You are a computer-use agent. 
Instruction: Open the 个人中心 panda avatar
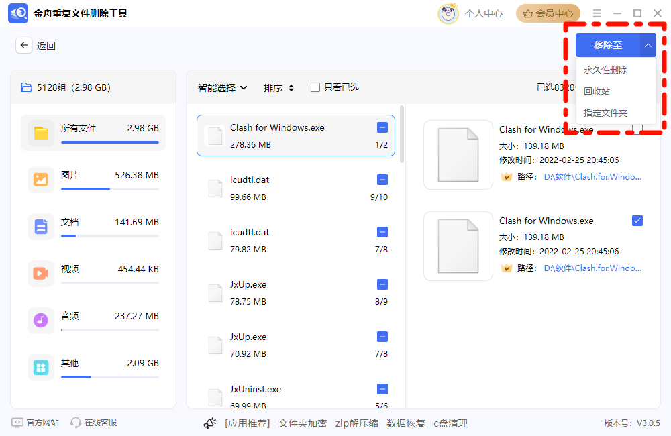point(448,13)
